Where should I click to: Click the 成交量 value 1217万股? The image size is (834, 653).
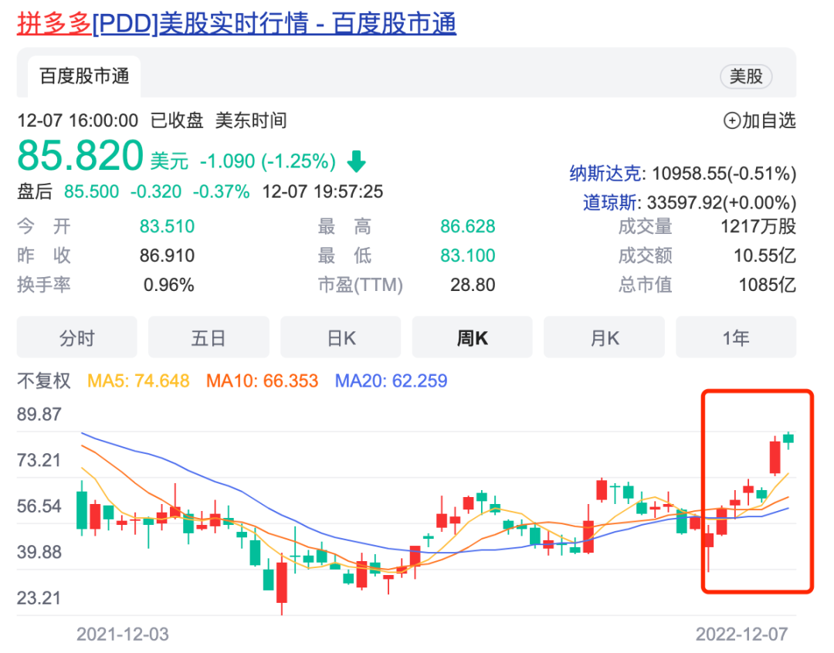[x=758, y=226]
